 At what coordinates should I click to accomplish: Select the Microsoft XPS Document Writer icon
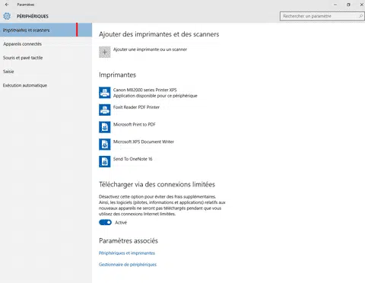pyautogui.click(x=105, y=145)
